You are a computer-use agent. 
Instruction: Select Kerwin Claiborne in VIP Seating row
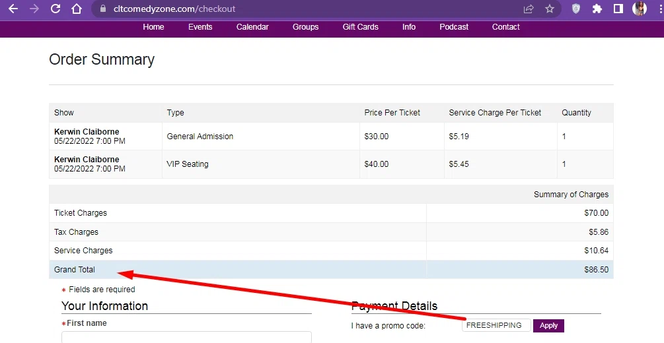click(x=87, y=160)
